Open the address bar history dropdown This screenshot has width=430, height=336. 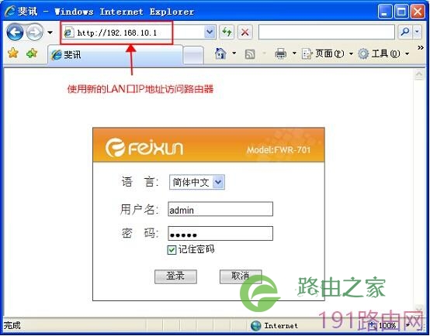tap(210, 33)
